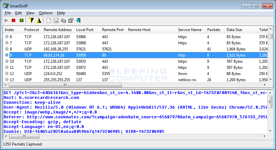Sort by the Packets column header

215,30
